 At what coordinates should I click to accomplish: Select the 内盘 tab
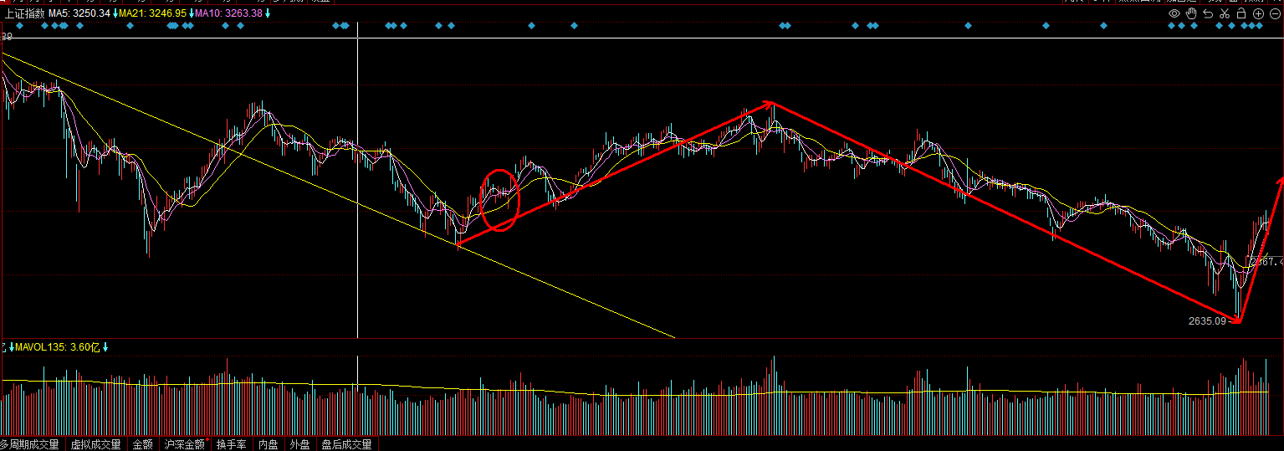pyautogui.click(x=268, y=444)
